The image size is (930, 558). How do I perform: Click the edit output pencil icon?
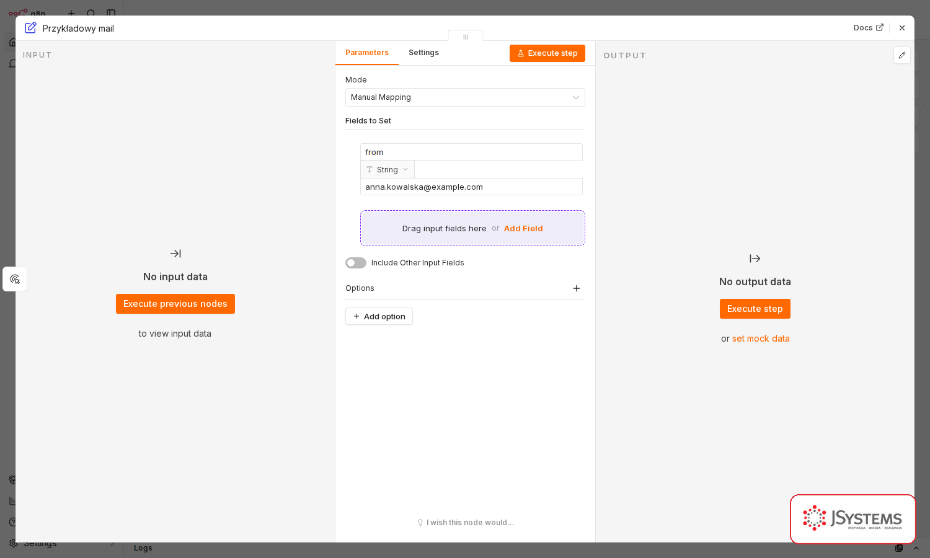(902, 55)
